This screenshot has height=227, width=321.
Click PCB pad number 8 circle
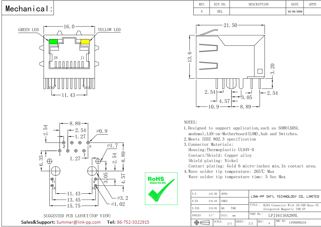[x=88, y=142]
